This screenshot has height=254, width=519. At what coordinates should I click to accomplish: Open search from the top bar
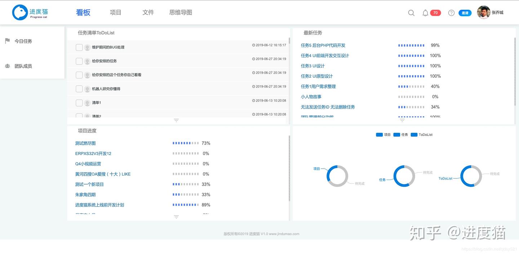pos(411,13)
